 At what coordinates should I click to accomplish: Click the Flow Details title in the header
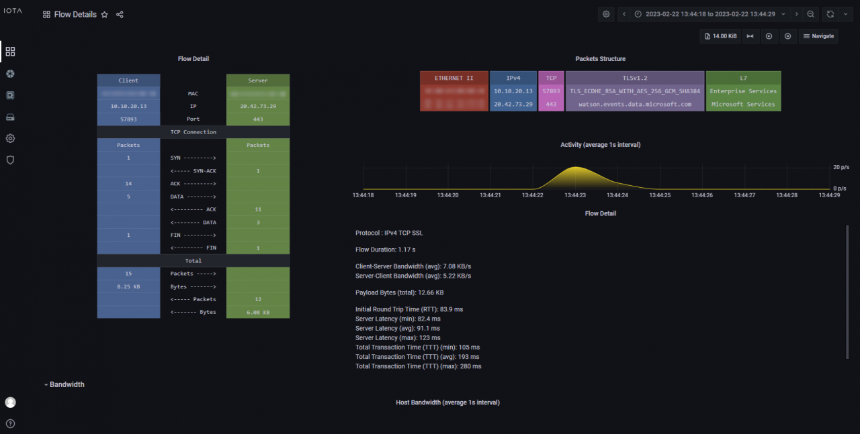[75, 14]
